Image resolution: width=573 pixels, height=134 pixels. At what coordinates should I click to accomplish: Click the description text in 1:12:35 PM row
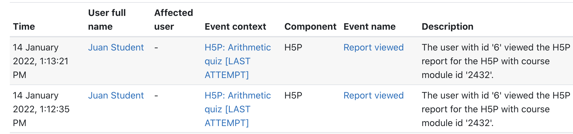[x=496, y=109]
